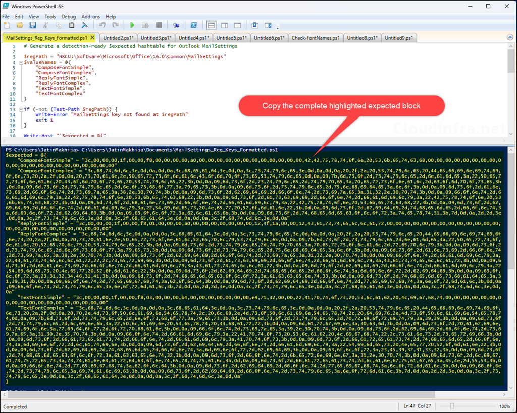Select the Run Selection toolbar icon

(145, 25)
